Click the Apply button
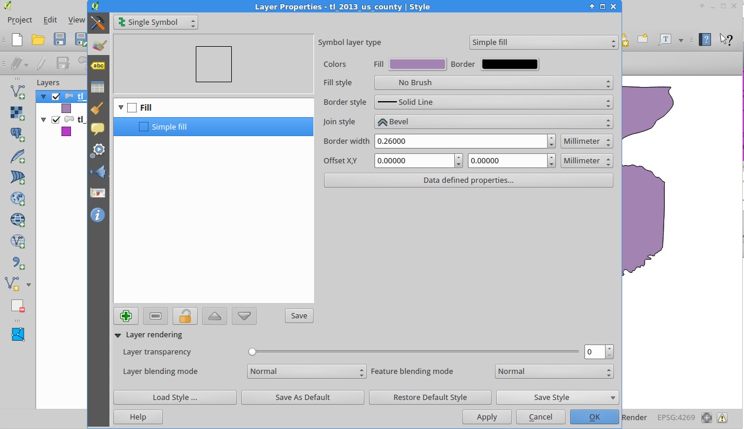The image size is (744, 429). click(487, 417)
